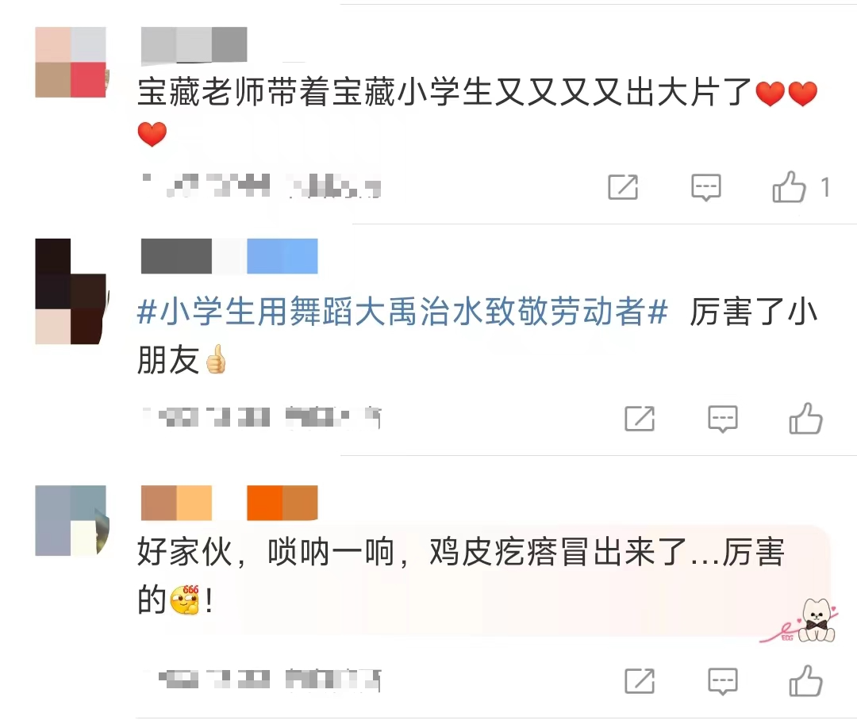Reply to the 宝藏老师 comment

[705, 188]
